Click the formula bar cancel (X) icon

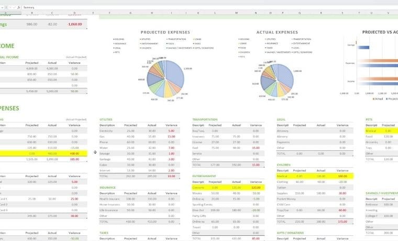click(x=10, y=8)
